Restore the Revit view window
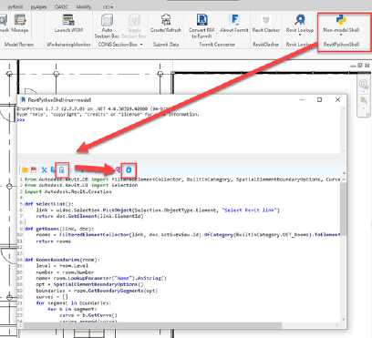 (360, 66)
